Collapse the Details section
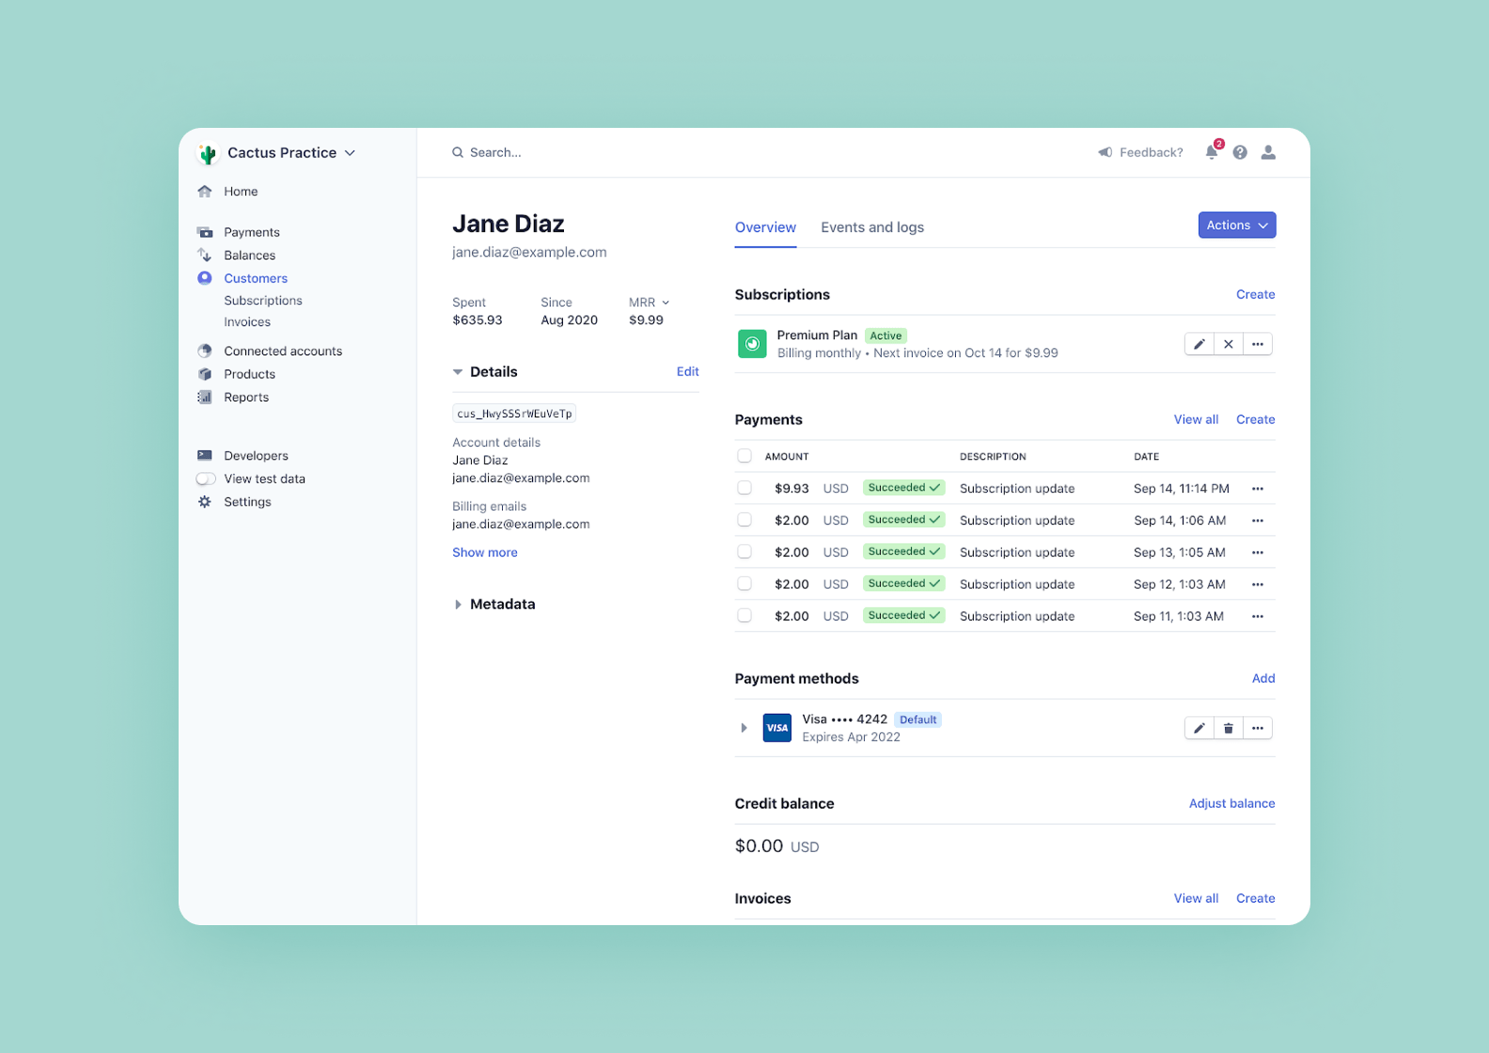Image resolution: width=1489 pixels, height=1053 pixels. [x=458, y=372]
